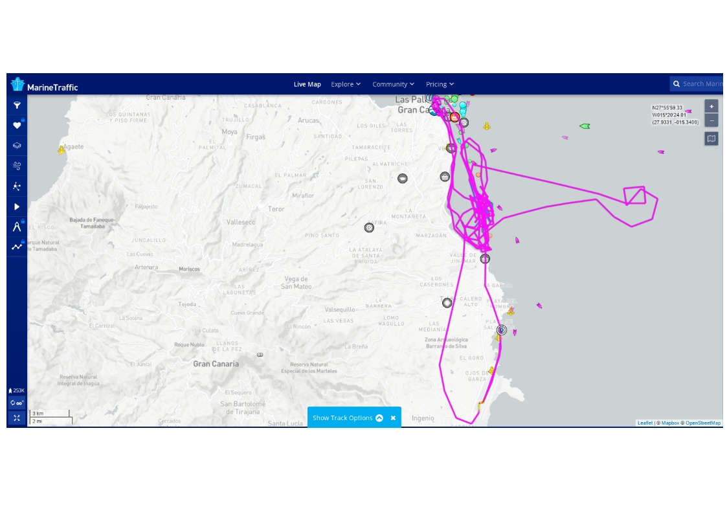Viewport: 727px width, 514px height.
Task: Click the orange-red station marker near Las Palmas
Action: pyautogui.click(x=454, y=117)
